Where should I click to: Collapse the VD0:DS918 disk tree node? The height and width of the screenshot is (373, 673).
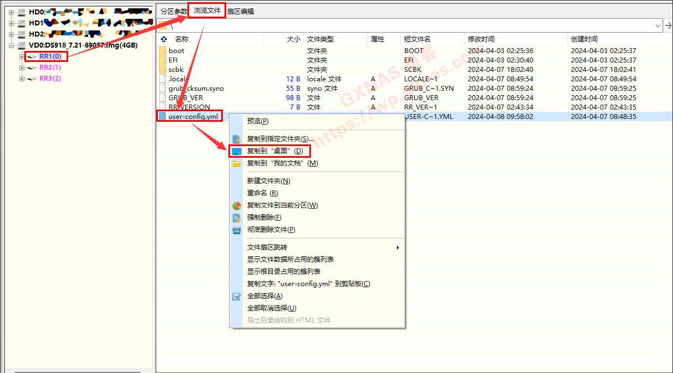[12, 45]
